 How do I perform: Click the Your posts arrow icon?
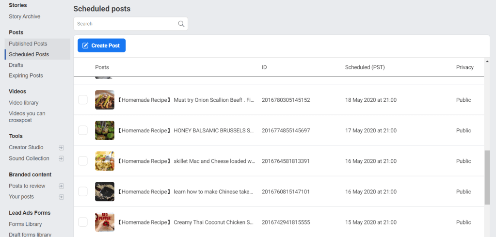(61, 197)
